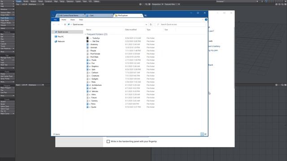Open the Select dropdown in LightWave sidebar
Image resolution: width=287 pixels, height=161 pixels.
(x=7, y=28)
